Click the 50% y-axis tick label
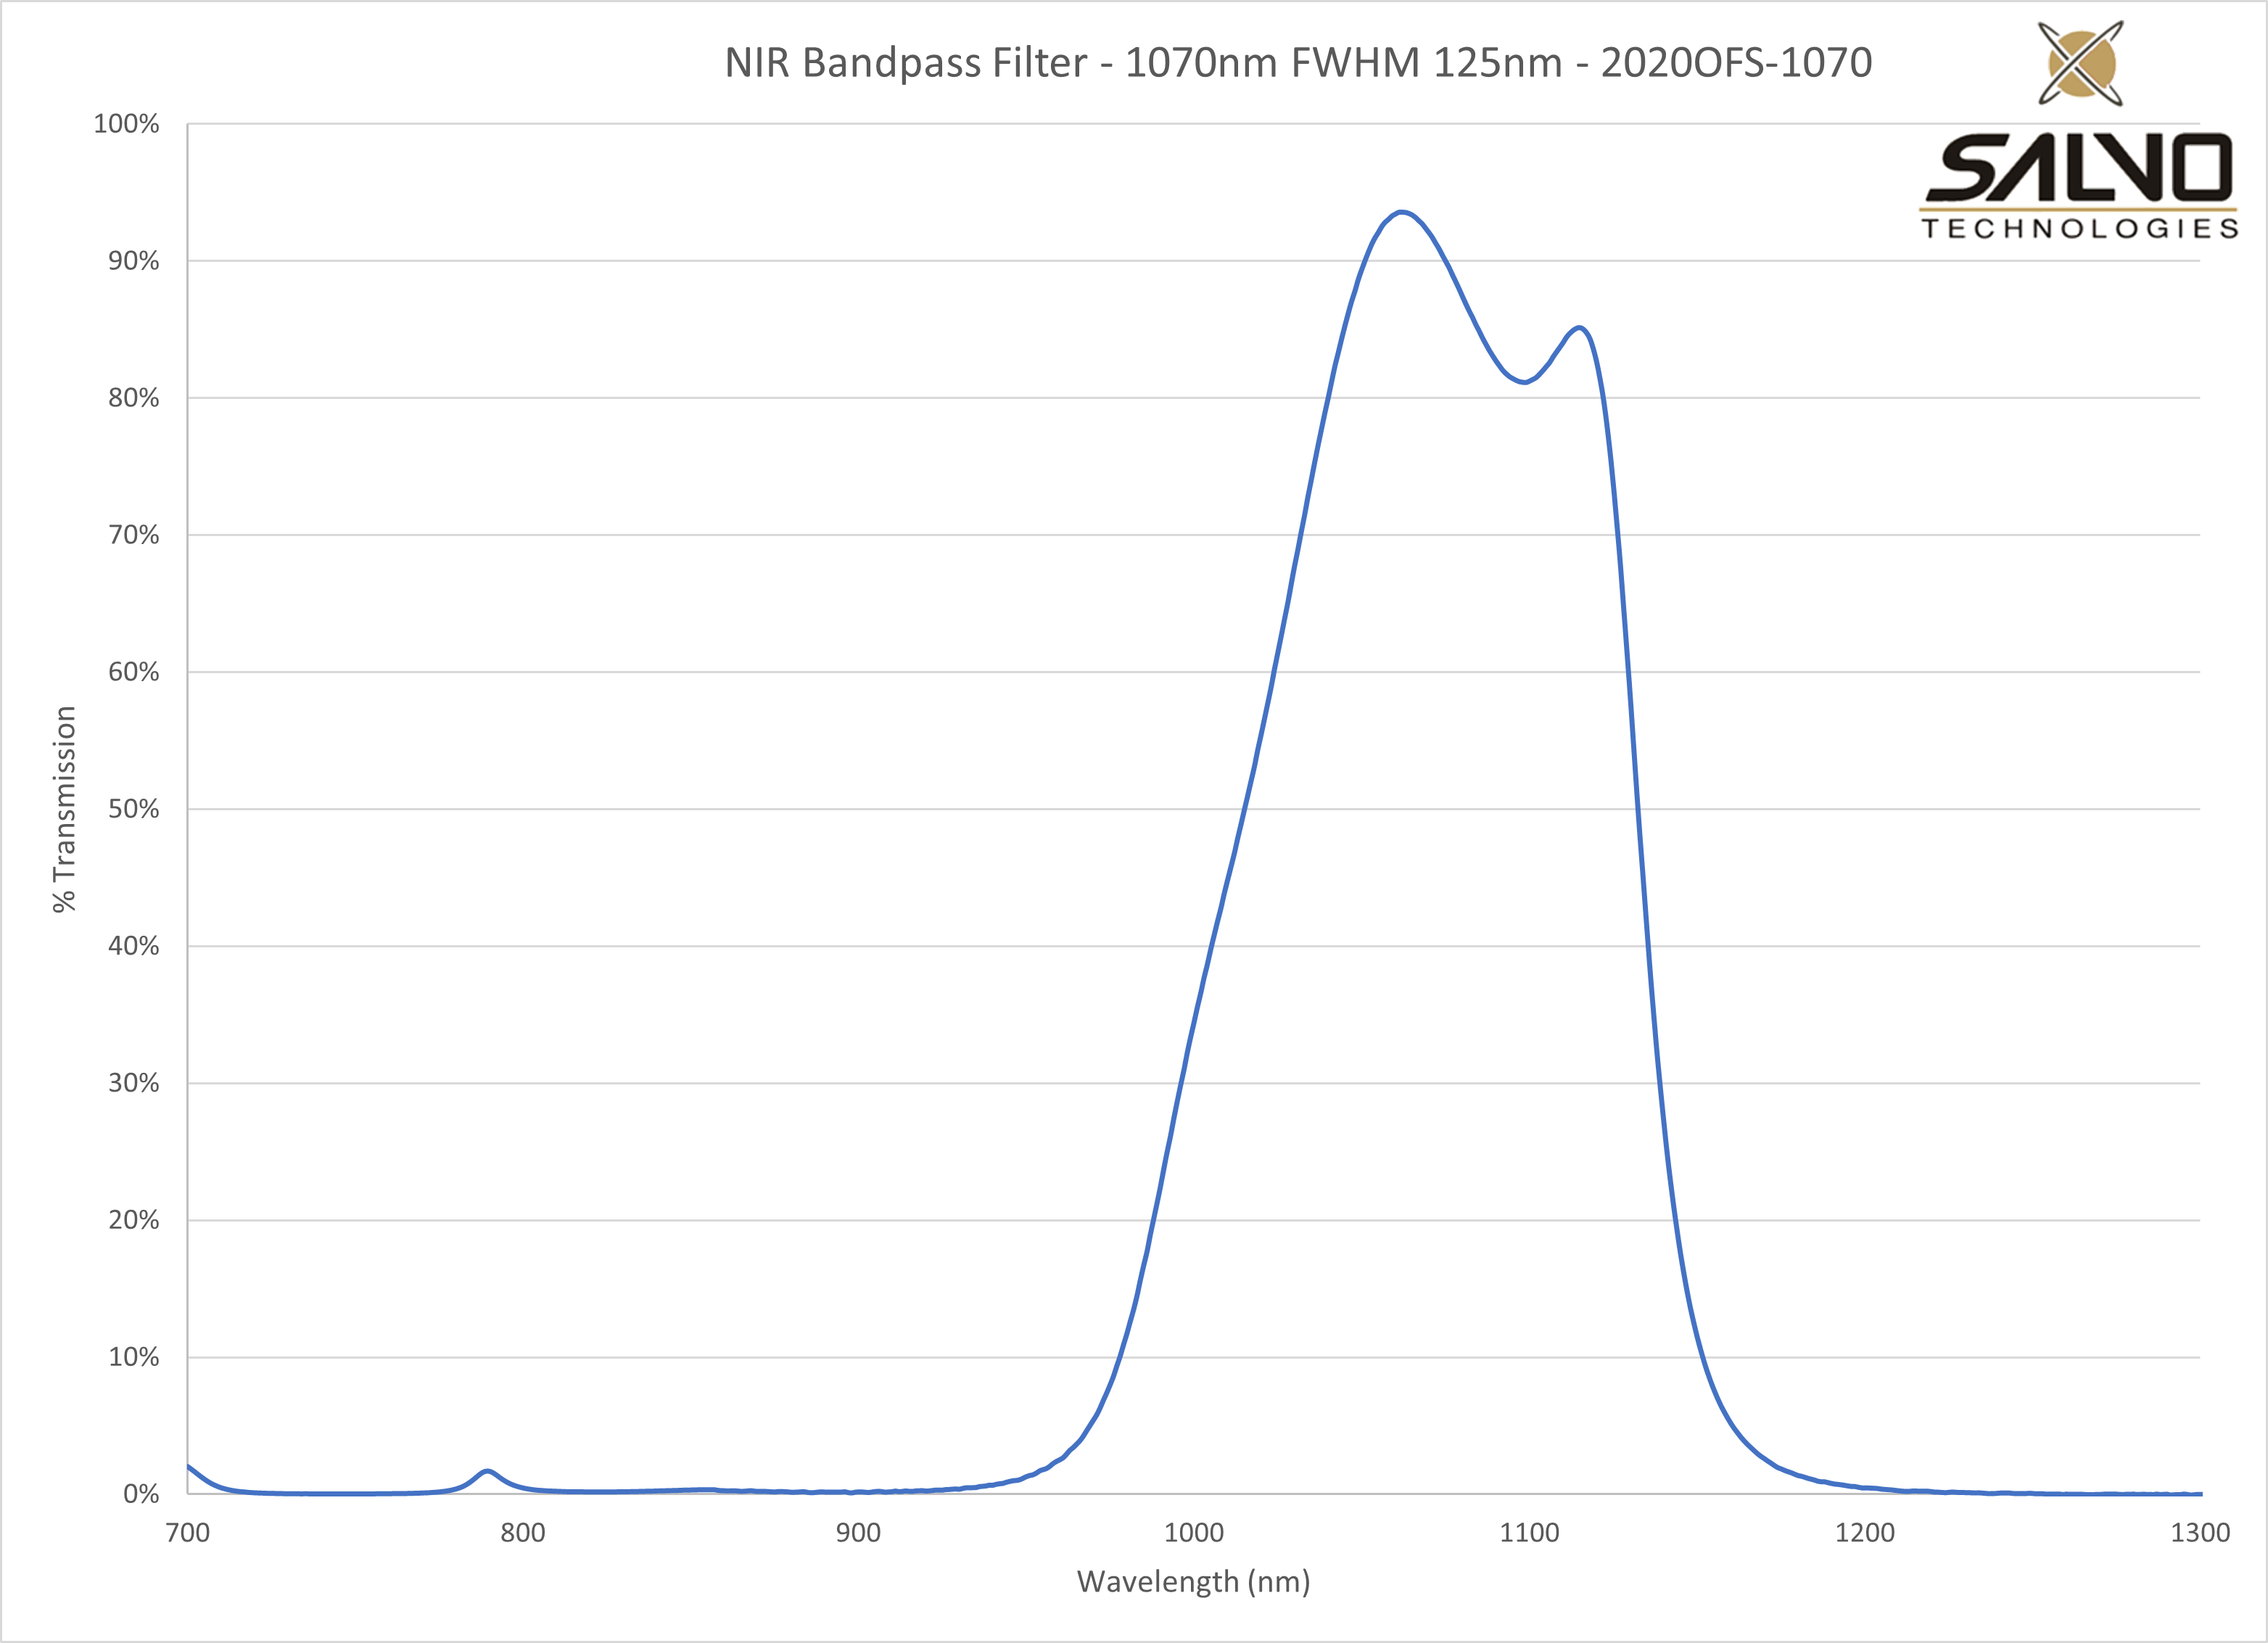Image resolution: width=2268 pixels, height=1643 pixels. pos(133,809)
